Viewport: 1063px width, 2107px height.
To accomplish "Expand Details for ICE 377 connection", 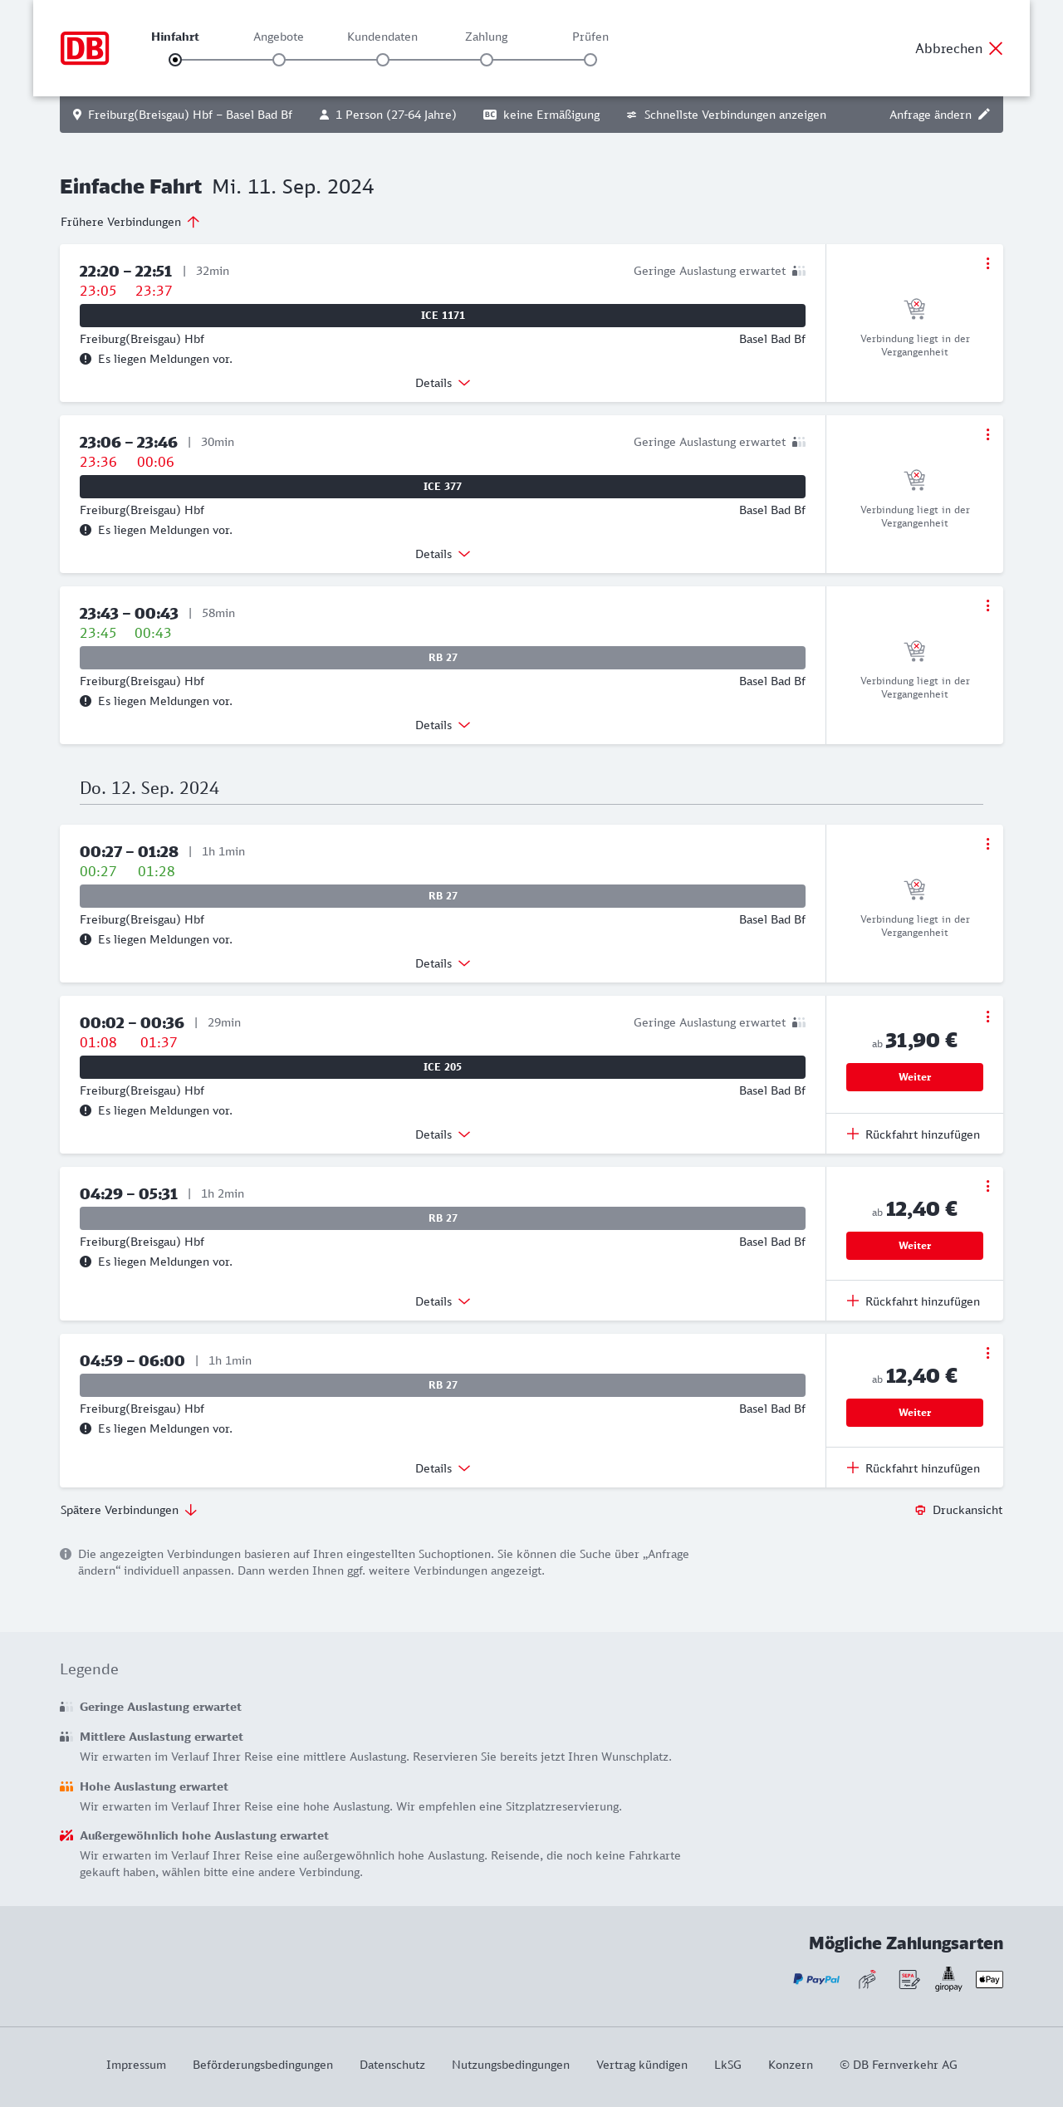I will click(x=443, y=554).
